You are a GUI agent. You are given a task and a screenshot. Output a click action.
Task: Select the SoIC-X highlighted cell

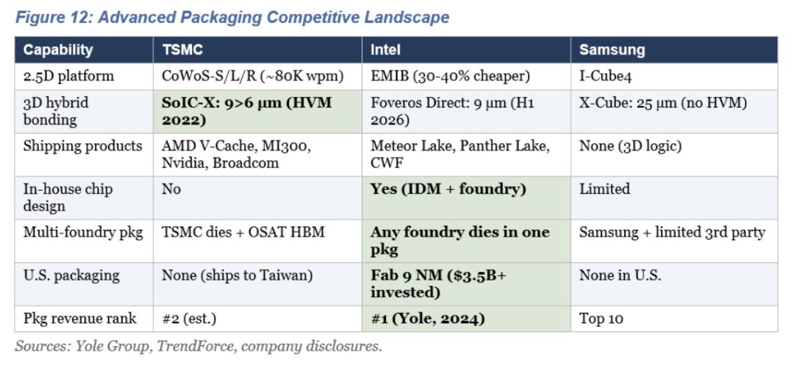246,111
